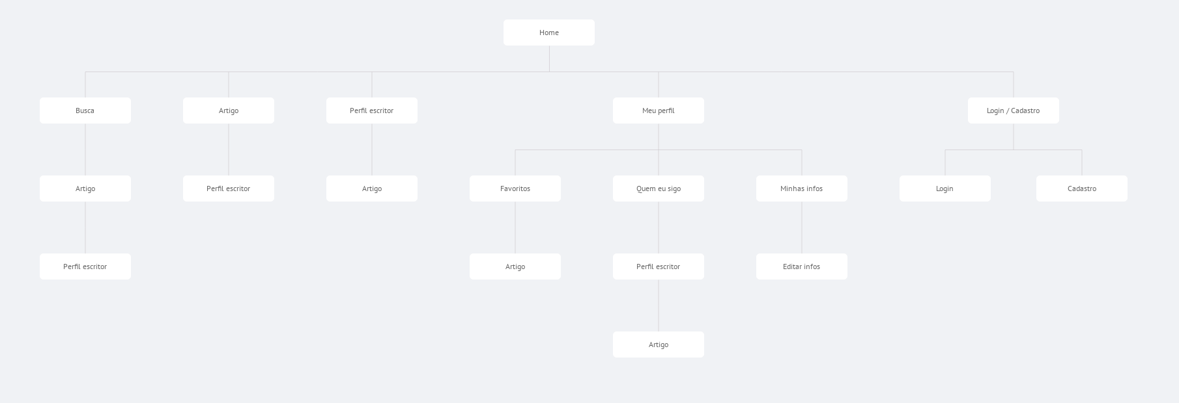Screen dimensions: 1179x403
Task: Select the Favoritos node
Action: 515,188
